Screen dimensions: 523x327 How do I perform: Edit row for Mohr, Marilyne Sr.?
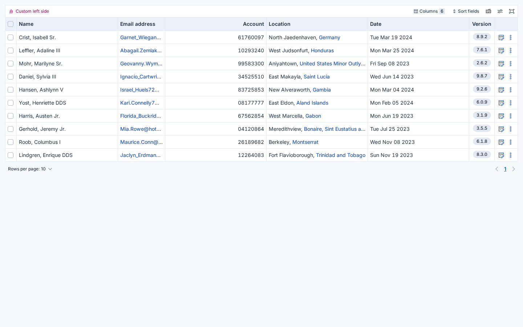point(501,64)
